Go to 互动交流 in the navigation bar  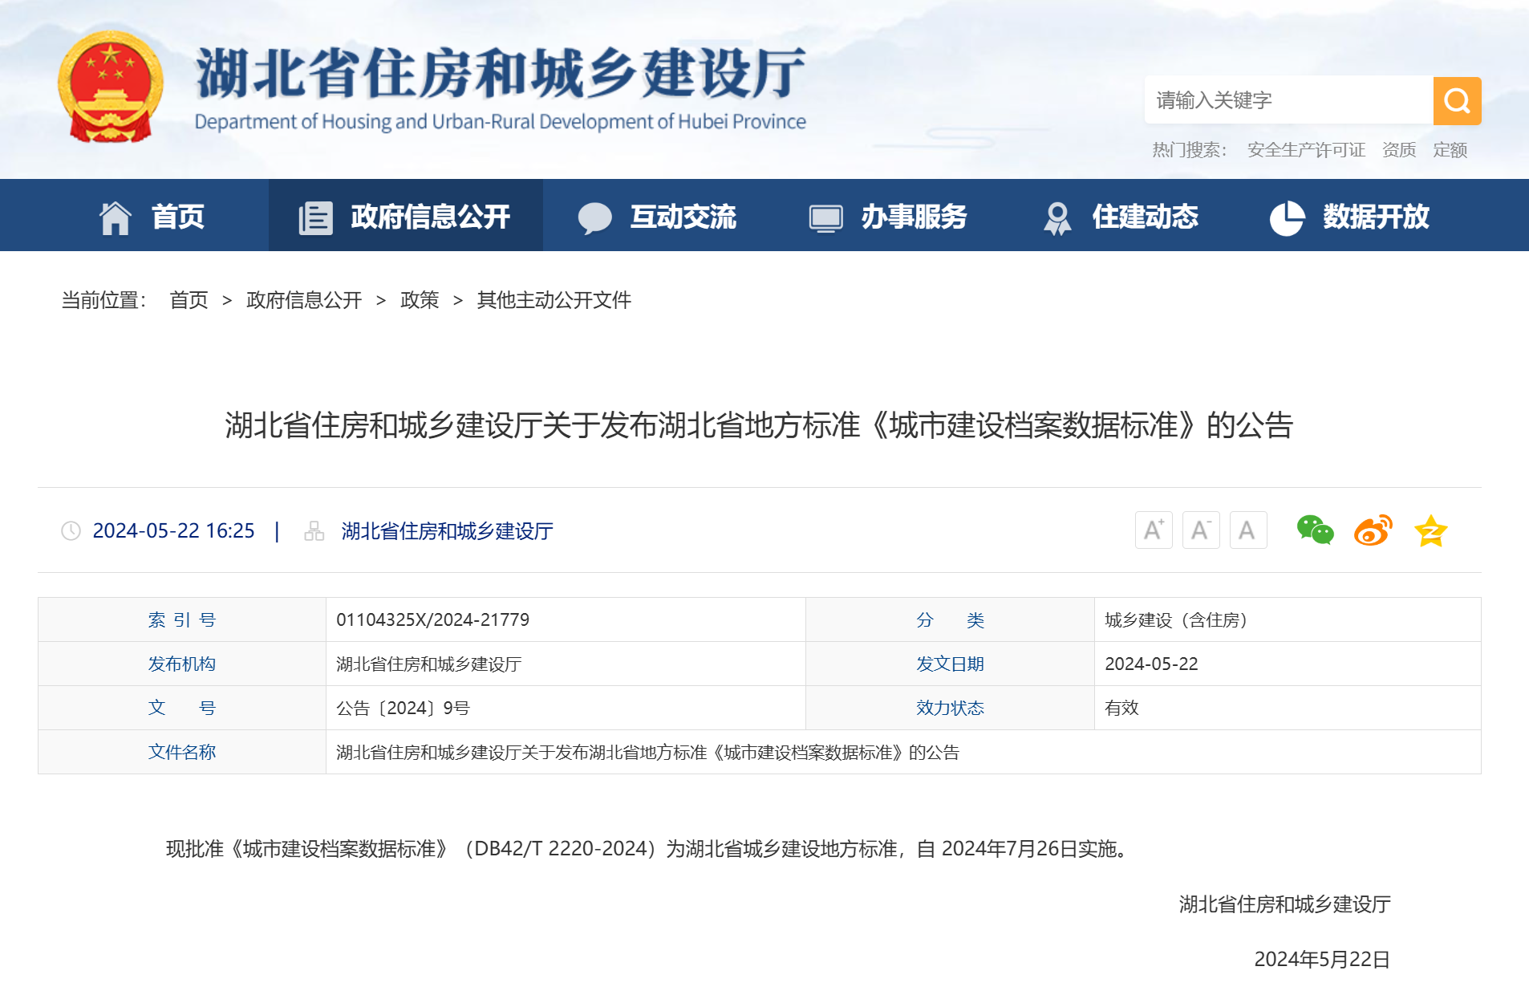coord(657,217)
